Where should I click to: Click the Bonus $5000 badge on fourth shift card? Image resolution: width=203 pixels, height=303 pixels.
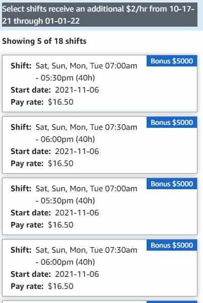[x=172, y=245]
